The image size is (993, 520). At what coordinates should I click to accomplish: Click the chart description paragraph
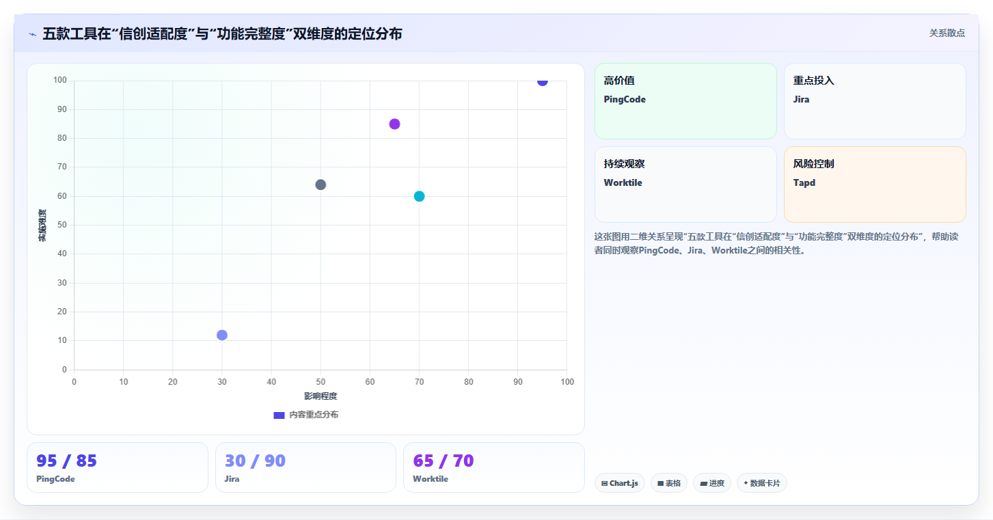point(776,243)
